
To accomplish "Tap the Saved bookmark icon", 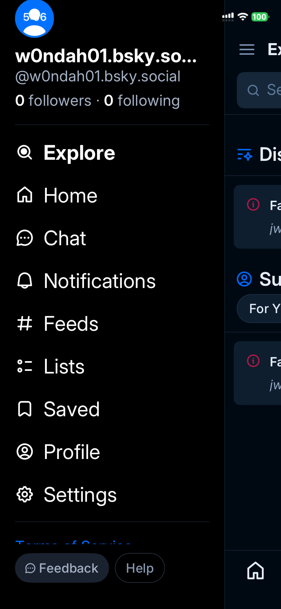I will point(25,409).
